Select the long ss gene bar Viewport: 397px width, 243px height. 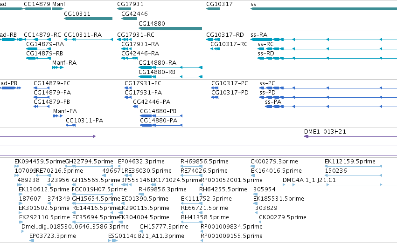tap(324, 9)
